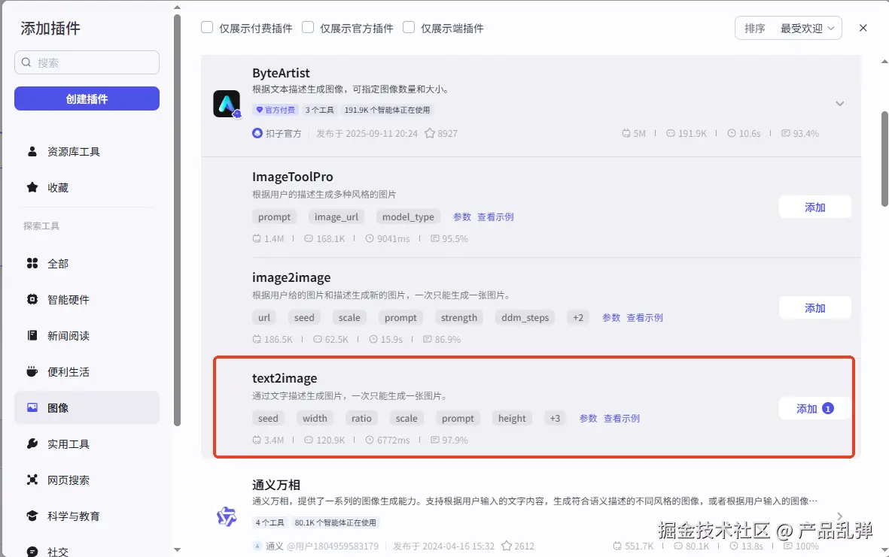Click the 创建插件 button
Image resolution: width=889 pixels, height=557 pixels.
(x=87, y=98)
